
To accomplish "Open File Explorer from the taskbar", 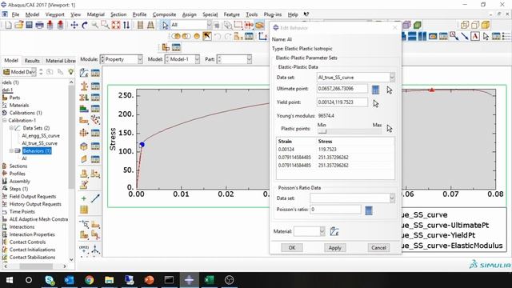I will pos(109,280).
